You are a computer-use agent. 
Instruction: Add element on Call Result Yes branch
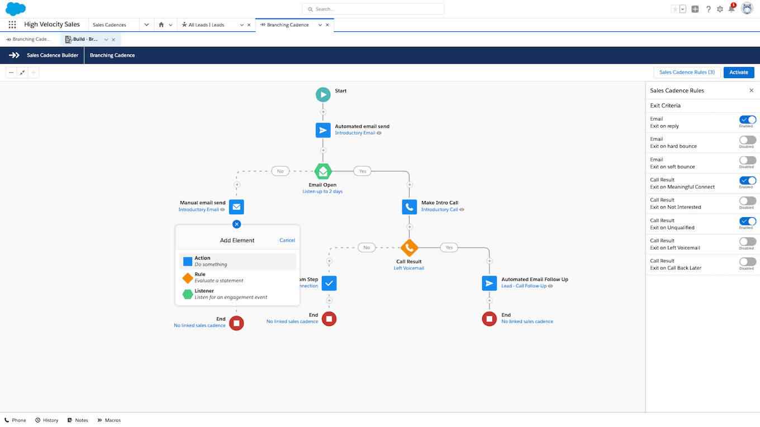pyautogui.click(x=490, y=261)
